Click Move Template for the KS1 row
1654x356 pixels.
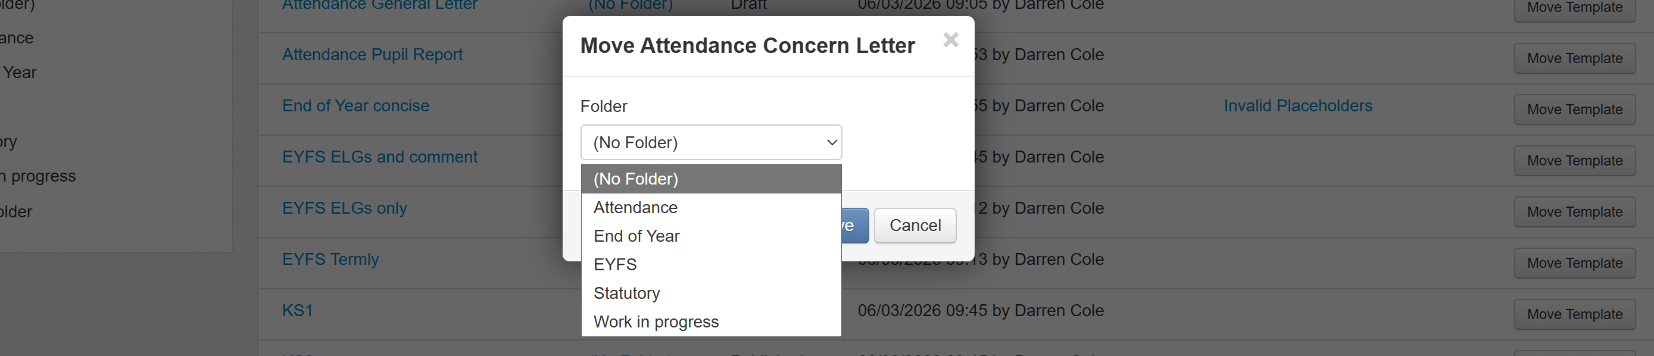tap(1574, 314)
